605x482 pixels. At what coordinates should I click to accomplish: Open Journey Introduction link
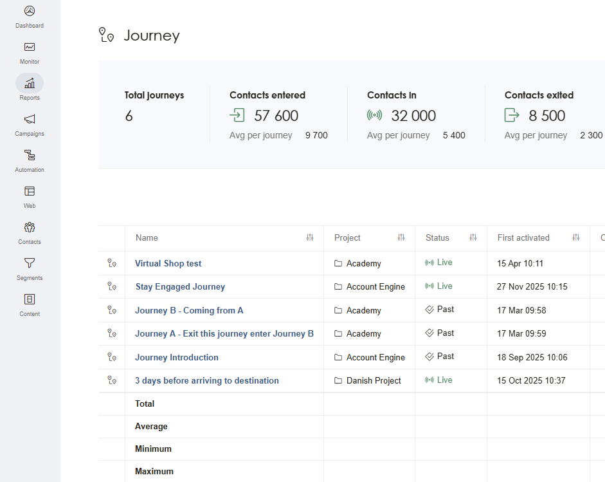177,357
